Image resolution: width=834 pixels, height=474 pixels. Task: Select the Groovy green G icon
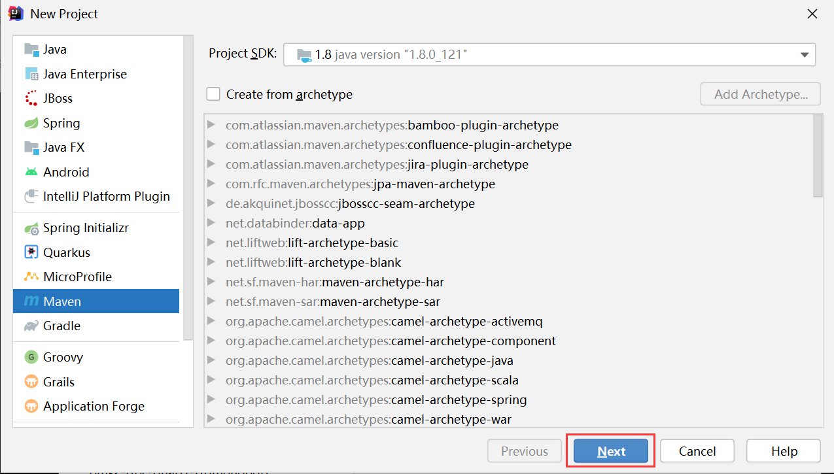tap(31, 357)
